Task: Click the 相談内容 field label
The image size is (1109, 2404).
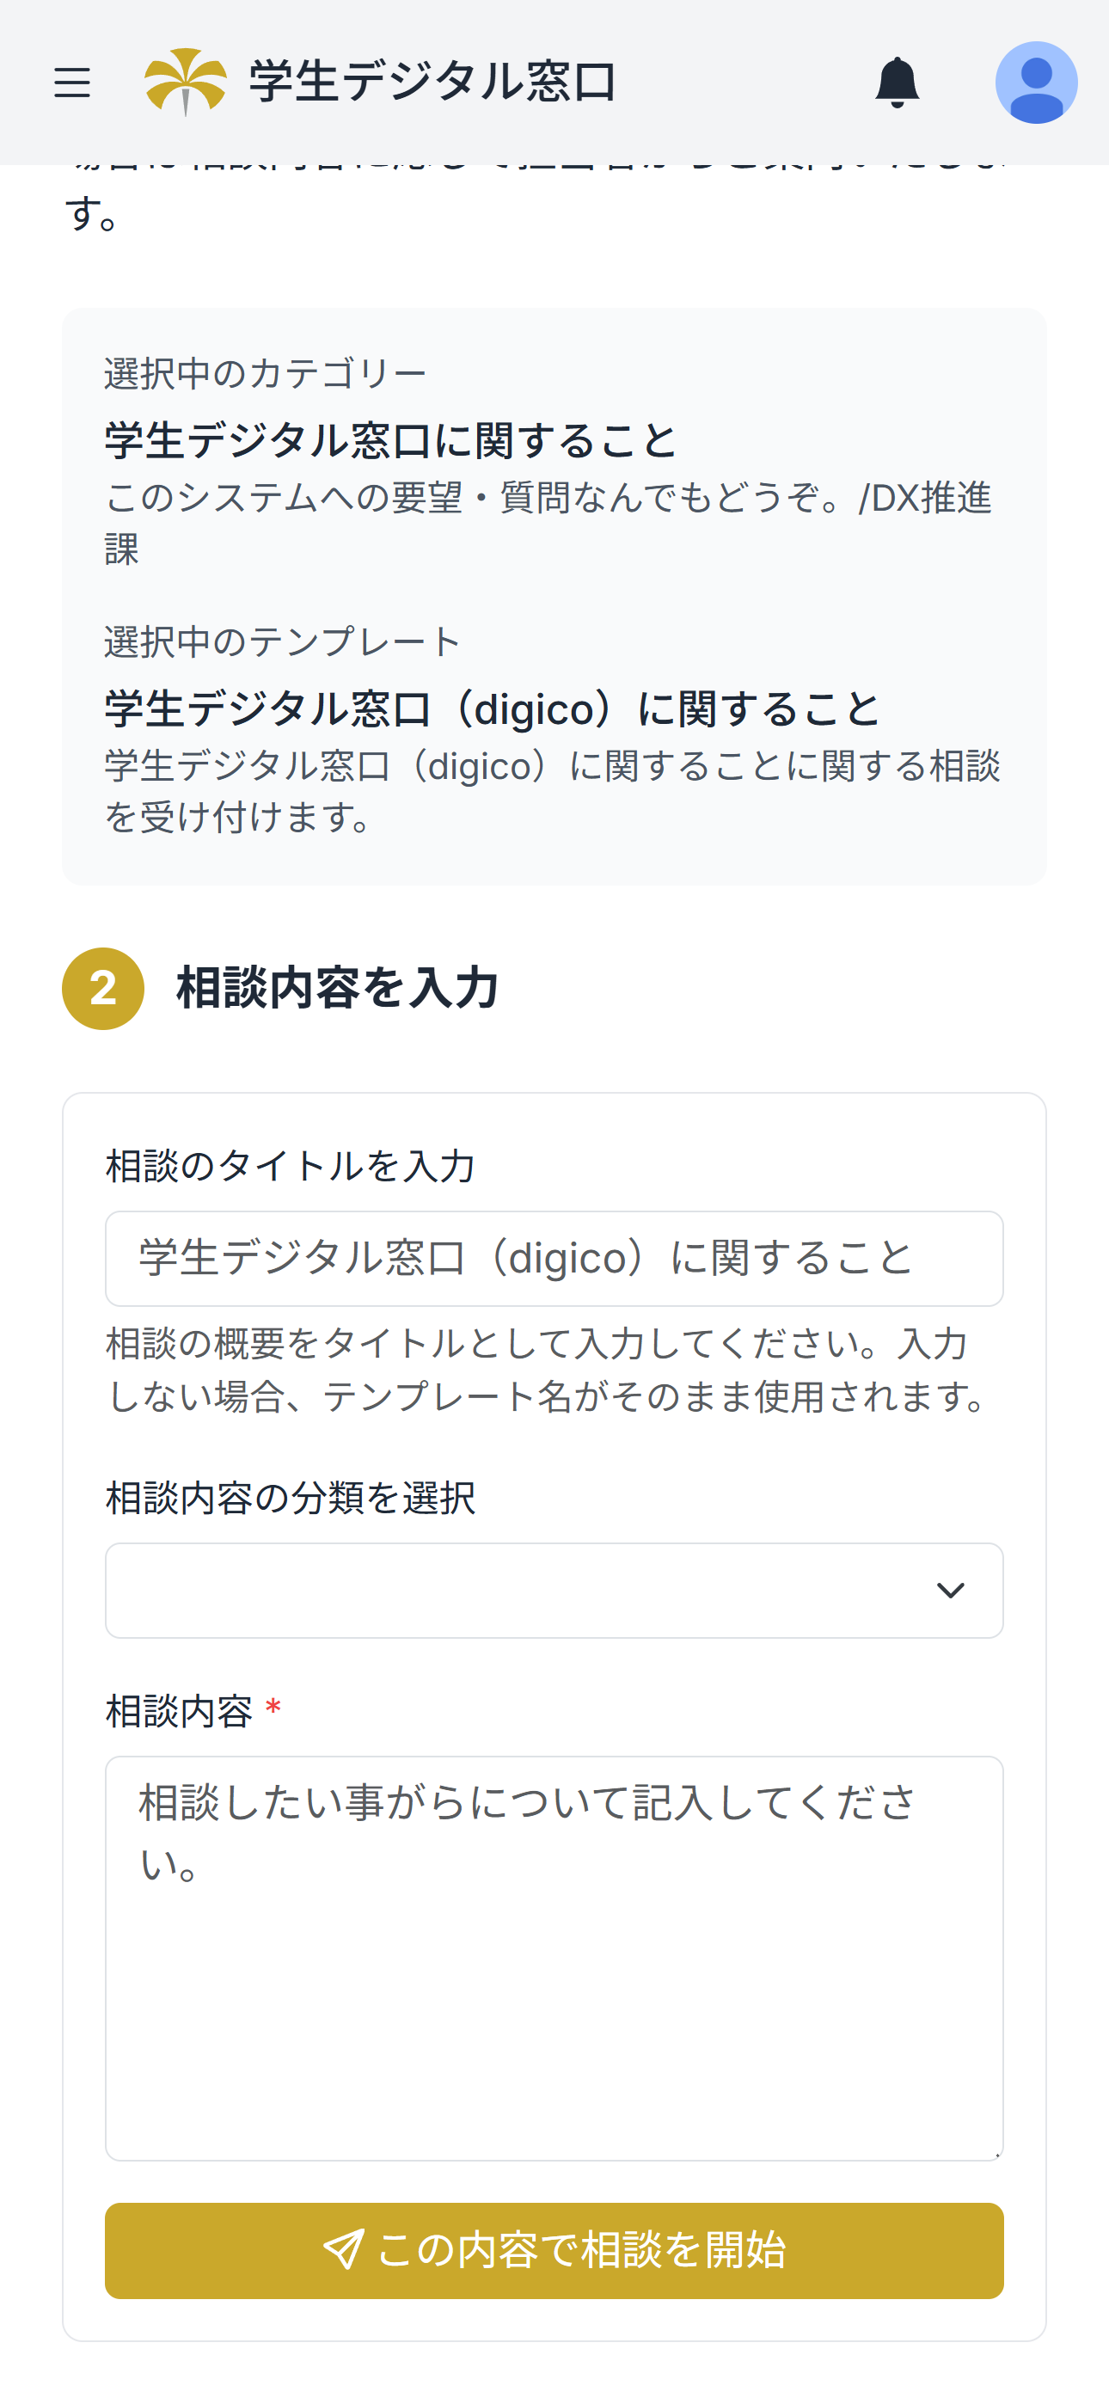Action: [x=179, y=1711]
